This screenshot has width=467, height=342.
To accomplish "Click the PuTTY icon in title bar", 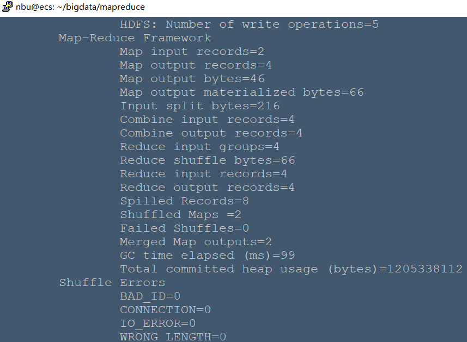I will click(x=7, y=7).
